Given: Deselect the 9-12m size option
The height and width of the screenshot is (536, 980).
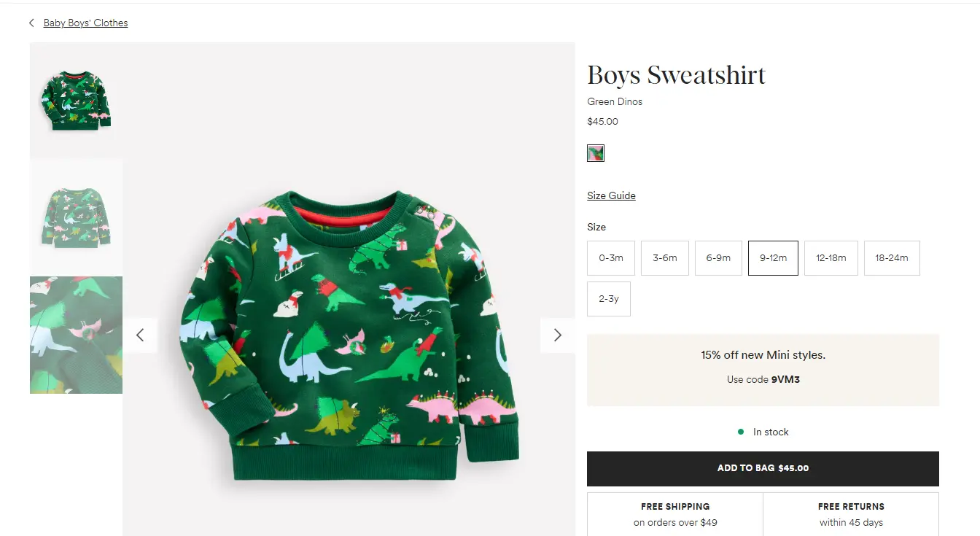Looking at the screenshot, I should point(773,257).
